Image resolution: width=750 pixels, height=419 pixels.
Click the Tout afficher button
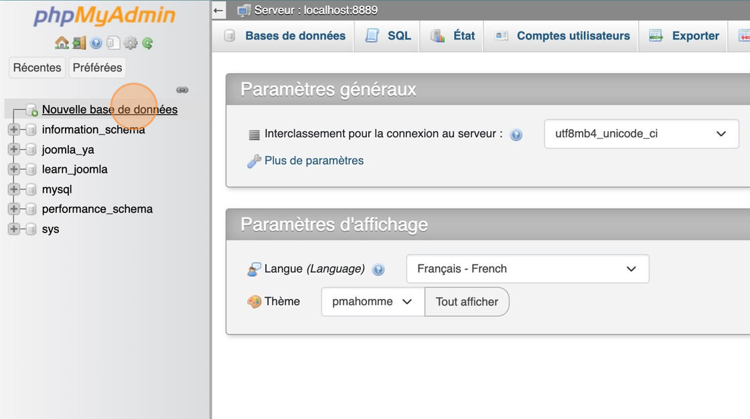[x=467, y=302]
